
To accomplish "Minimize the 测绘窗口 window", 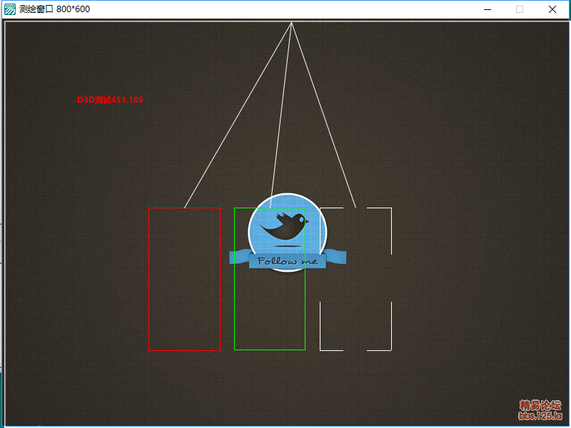I will pyautogui.click(x=487, y=9).
